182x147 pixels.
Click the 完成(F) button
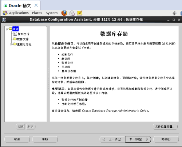[166, 139]
